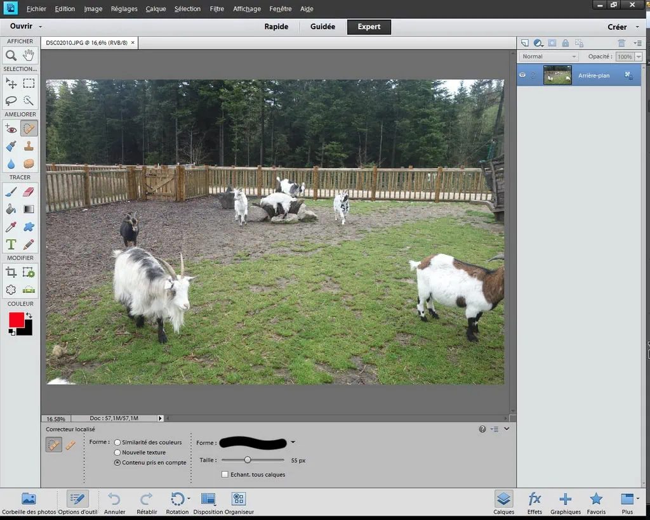650x520 pixels.
Task: Select the Zoom magnifier tool
Action: [11, 56]
